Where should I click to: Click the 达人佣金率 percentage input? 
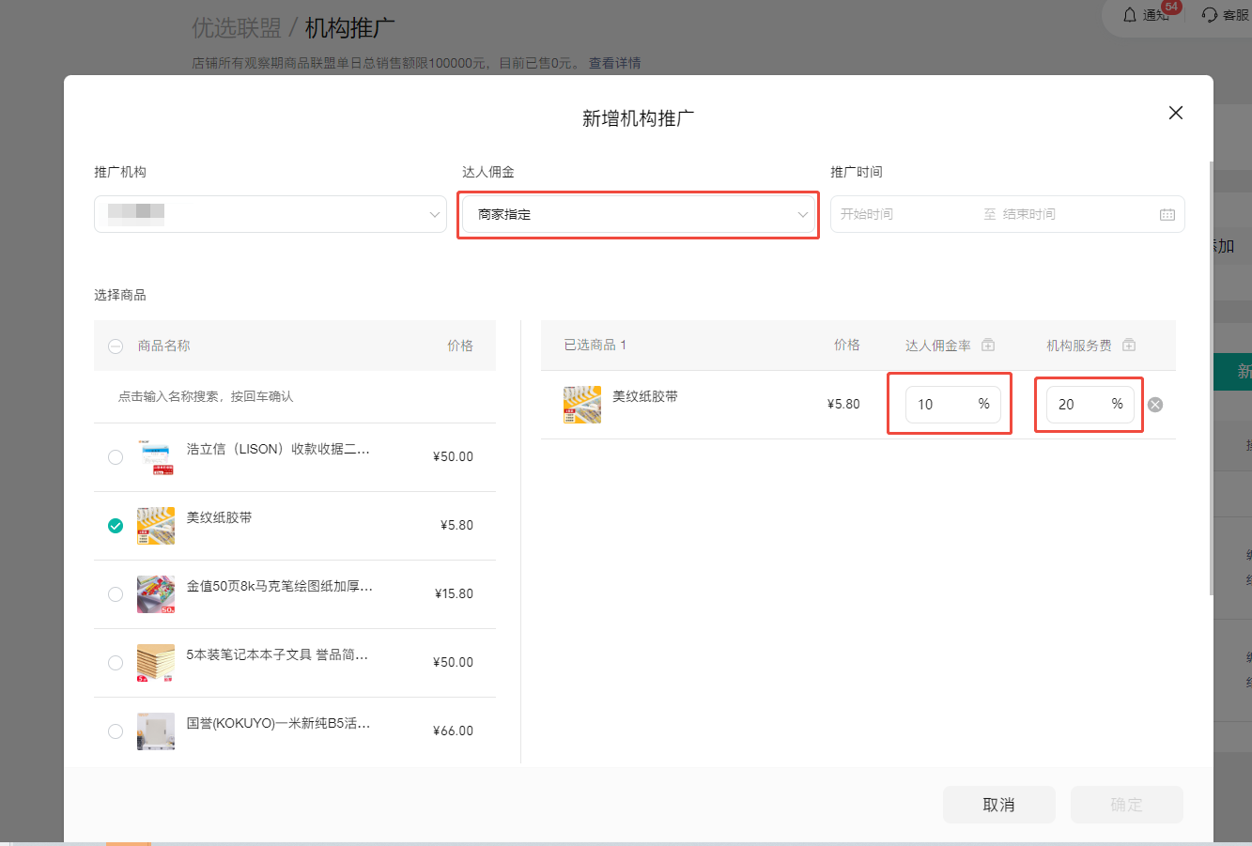[939, 405]
